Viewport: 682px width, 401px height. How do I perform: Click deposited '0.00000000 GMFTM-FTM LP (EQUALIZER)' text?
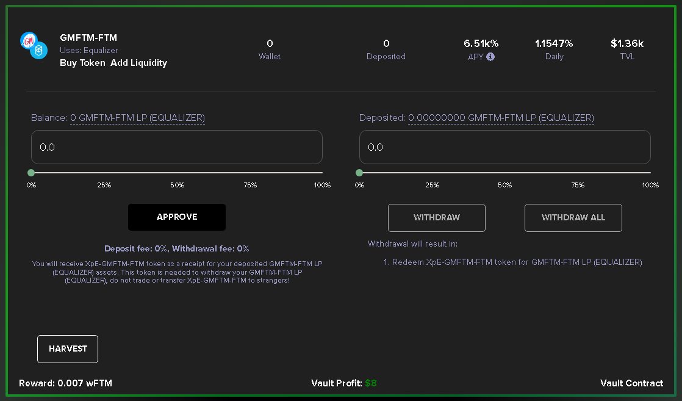(x=501, y=118)
